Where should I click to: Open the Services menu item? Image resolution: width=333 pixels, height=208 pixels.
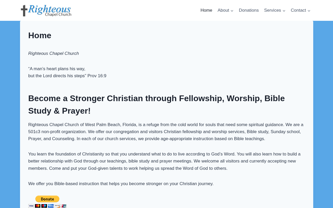click(x=272, y=10)
